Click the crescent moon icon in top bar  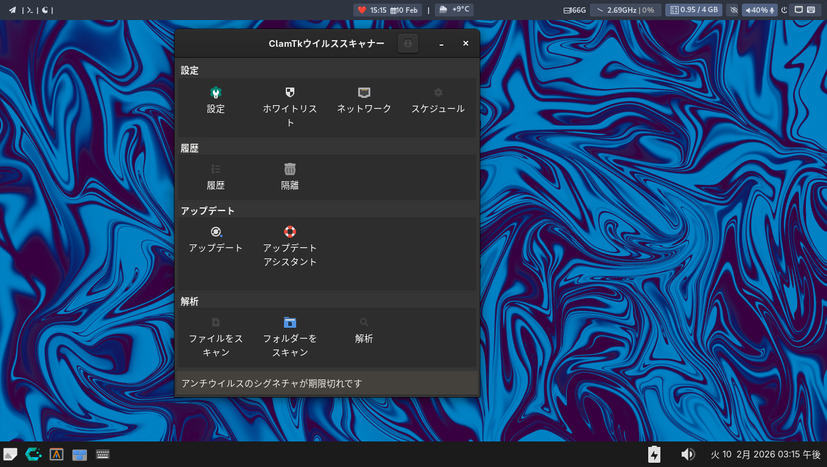point(45,10)
